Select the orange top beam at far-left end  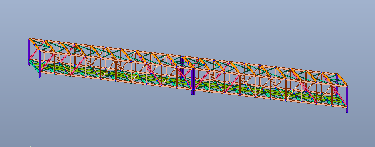[x=34, y=43]
